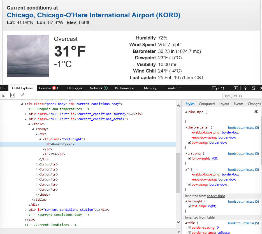Open the developer tools help icon
262x234 pixels.
pyautogui.click(x=245, y=88)
